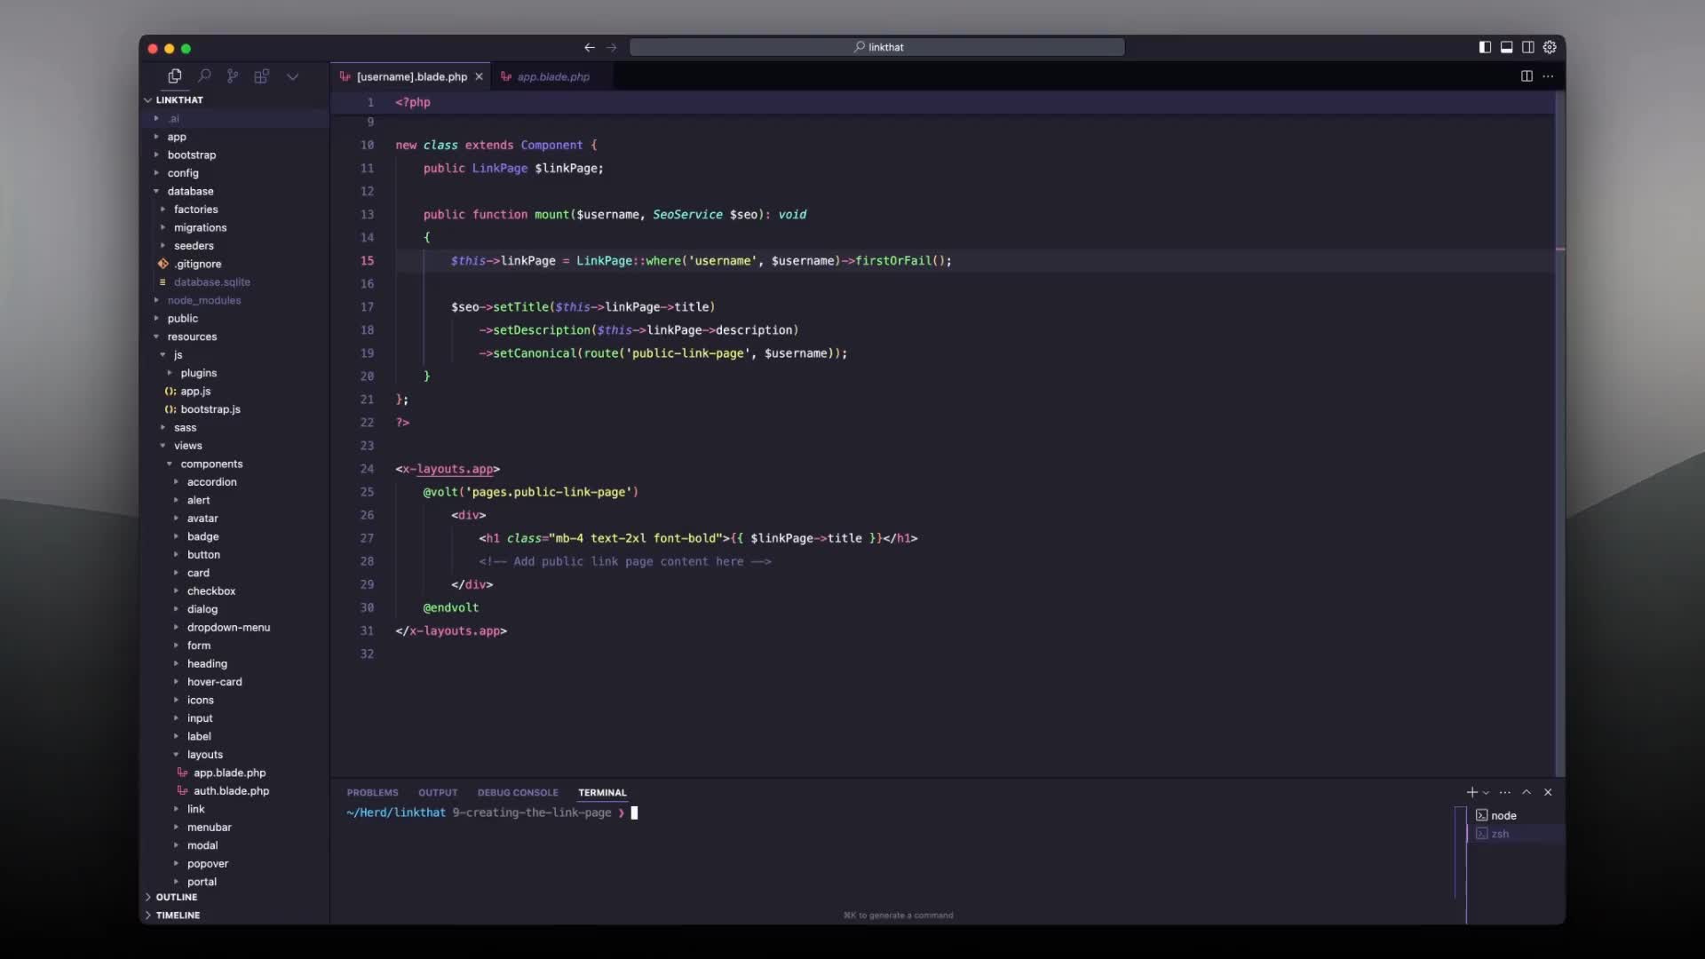Screen dimensions: 1705x959
Task: Select the node terminal session
Action: [x=1515, y=815]
